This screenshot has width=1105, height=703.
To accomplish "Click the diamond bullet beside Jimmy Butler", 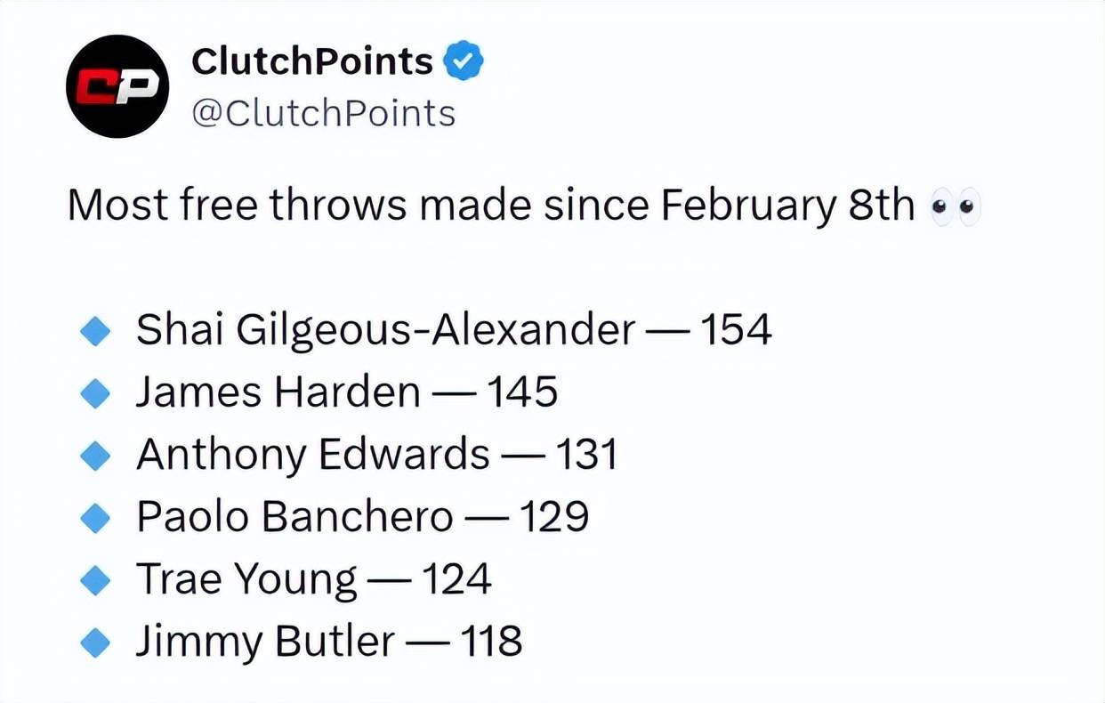I will point(94,642).
